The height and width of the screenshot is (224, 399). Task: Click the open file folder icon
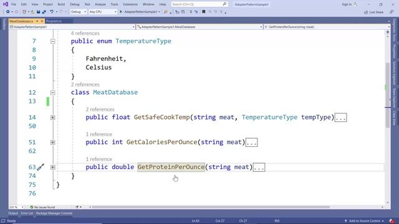(32, 12)
